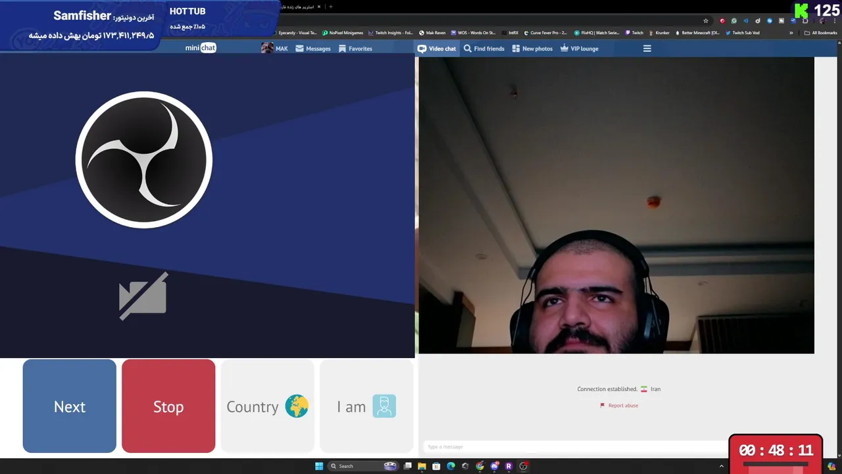Viewport: 842px width, 474px height.
Task: Open the browser extensions puzzle icon
Action: pos(805,20)
